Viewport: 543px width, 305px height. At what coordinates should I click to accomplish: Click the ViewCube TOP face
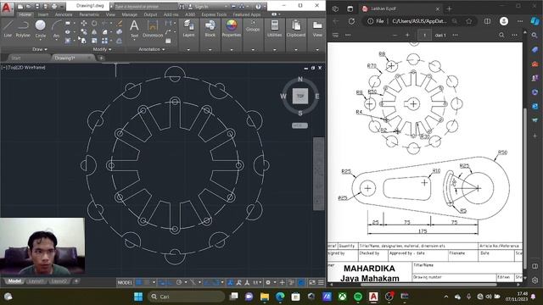(x=299, y=96)
